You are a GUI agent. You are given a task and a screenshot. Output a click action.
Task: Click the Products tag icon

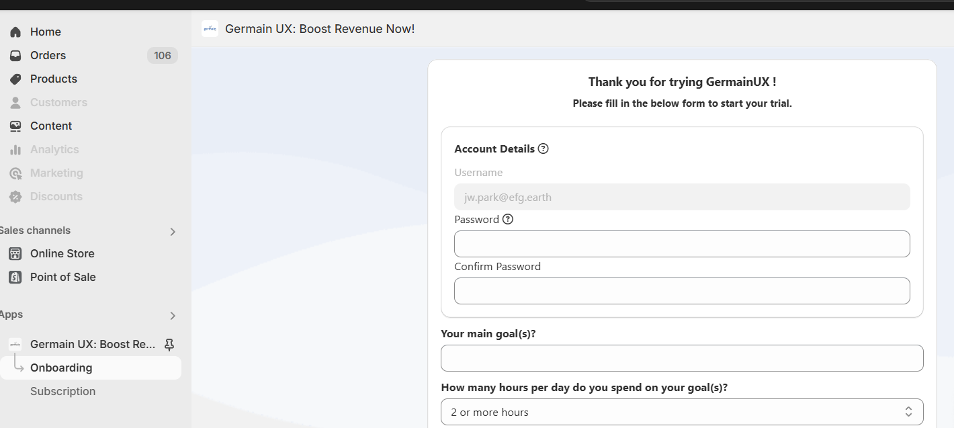click(15, 79)
